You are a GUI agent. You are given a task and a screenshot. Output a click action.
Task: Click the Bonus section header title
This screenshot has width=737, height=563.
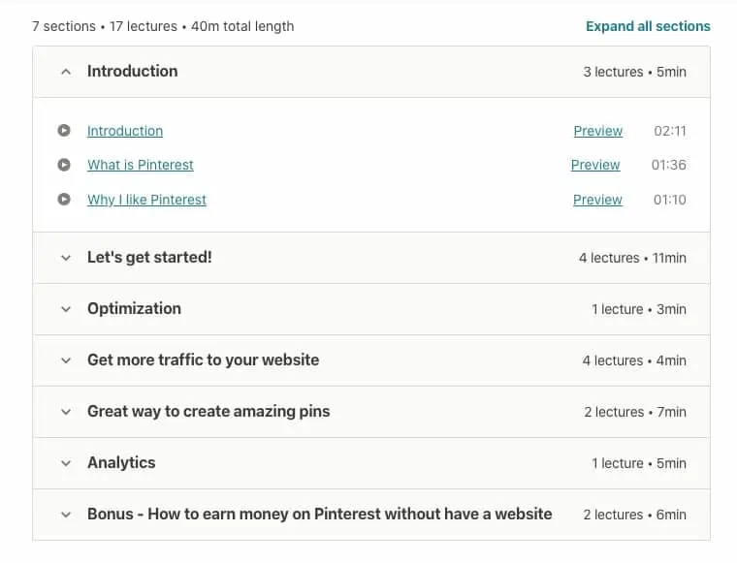tap(320, 515)
